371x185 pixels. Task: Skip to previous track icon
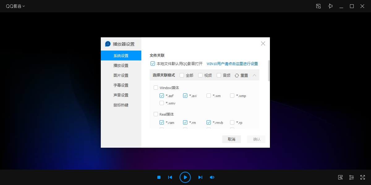[170, 177]
